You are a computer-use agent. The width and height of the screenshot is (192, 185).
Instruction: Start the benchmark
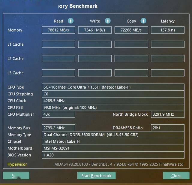click(x=96, y=176)
